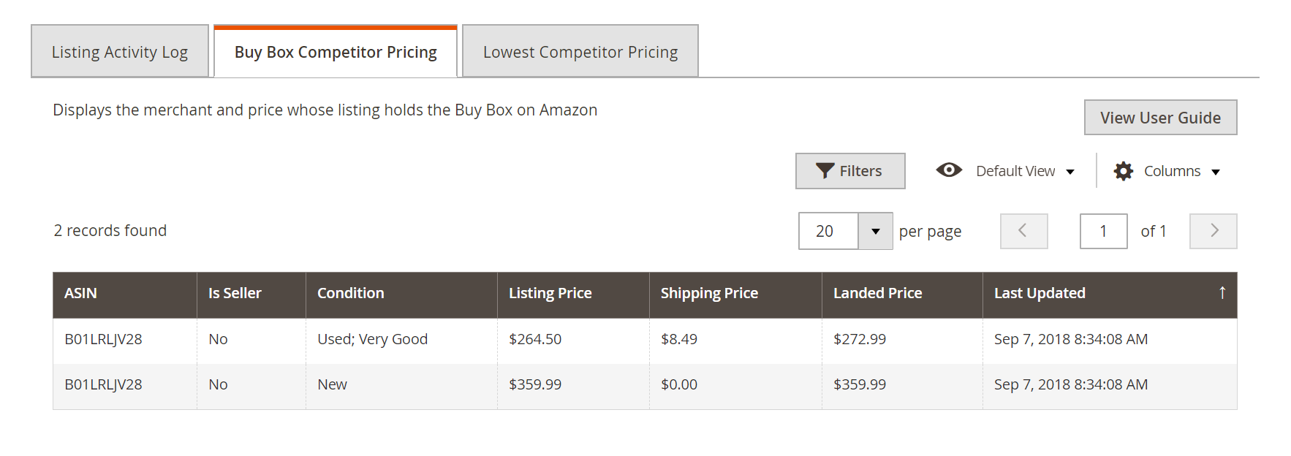Open the Default View dropdown
The height and width of the screenshot is (456, 1291).
1006,171
